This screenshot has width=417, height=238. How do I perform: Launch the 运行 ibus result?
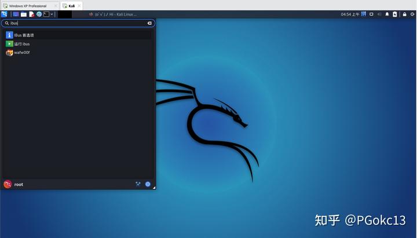tap(78, 44)
